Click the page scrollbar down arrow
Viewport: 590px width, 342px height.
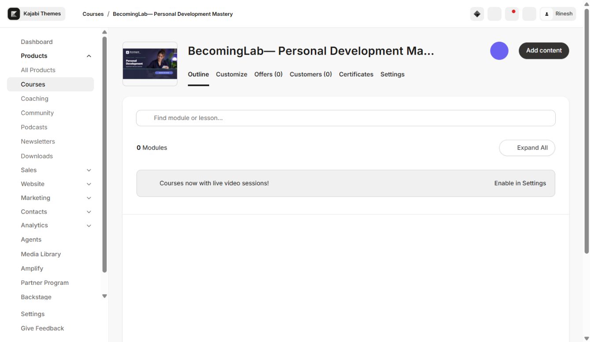pyautogui.click(x=586, y=338)
